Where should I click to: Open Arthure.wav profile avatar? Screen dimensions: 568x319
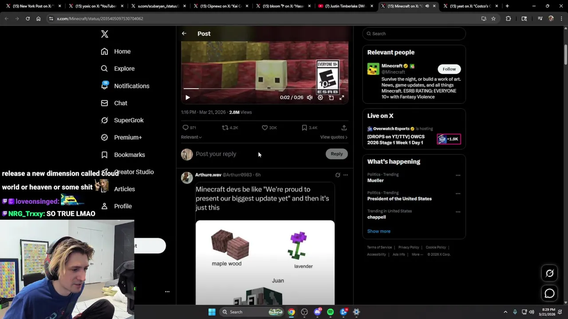tap(187, 177)
